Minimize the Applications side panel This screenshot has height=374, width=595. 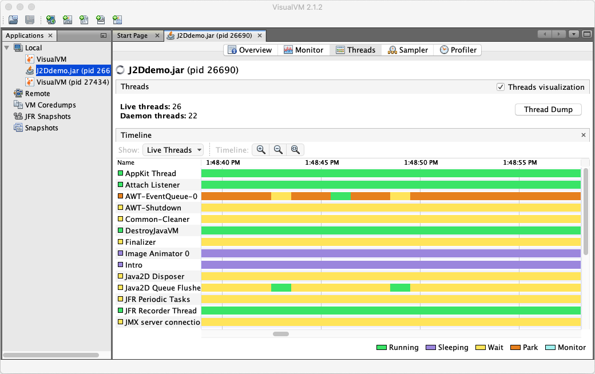tap(103, 35)
